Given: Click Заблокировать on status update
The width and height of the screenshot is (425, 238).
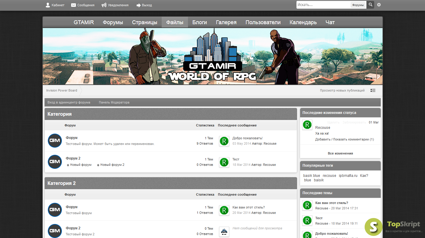Looking at the screenshot, I should click(x=354, y=122).
